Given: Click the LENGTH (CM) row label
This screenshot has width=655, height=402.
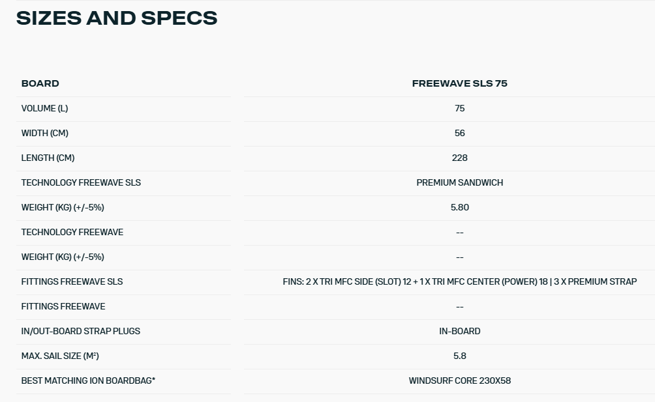Looking at the screenshot, I should point(48,158).
